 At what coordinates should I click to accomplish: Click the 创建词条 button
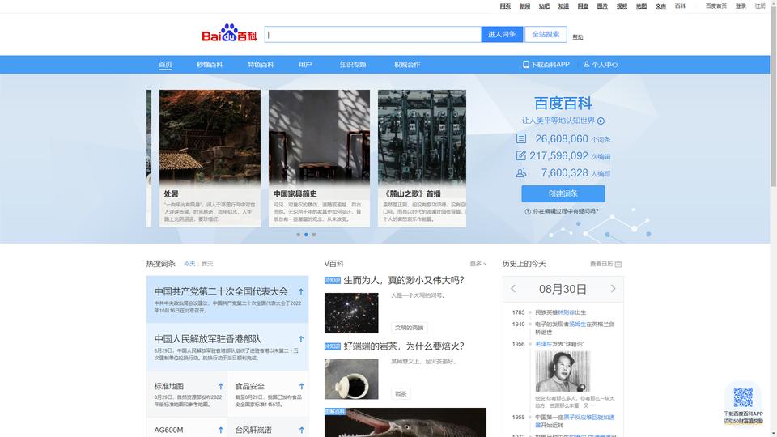coord(563,193)
